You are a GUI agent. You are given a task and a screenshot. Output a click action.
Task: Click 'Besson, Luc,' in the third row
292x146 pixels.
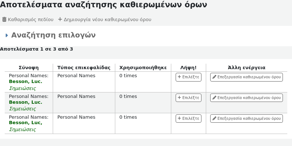click(25, 123)
